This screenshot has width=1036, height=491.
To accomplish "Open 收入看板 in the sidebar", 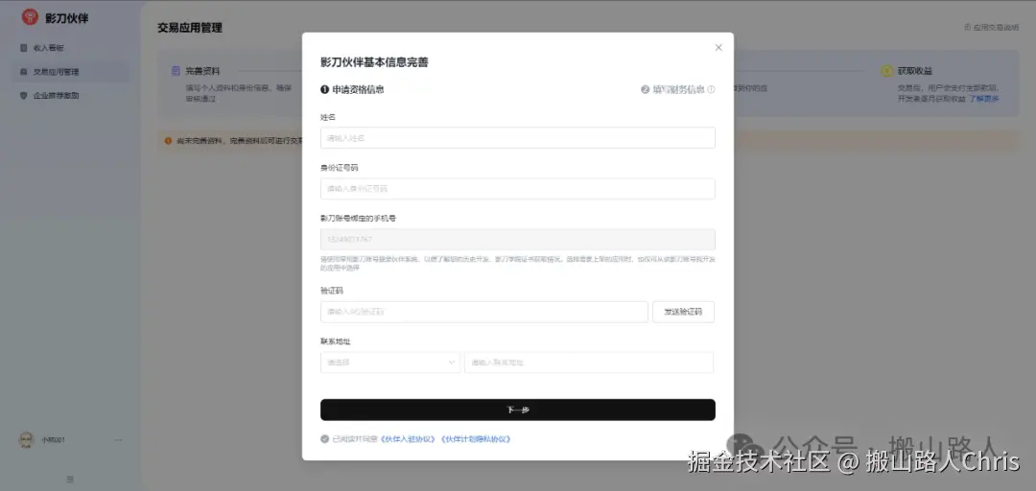I will [71, 48].
